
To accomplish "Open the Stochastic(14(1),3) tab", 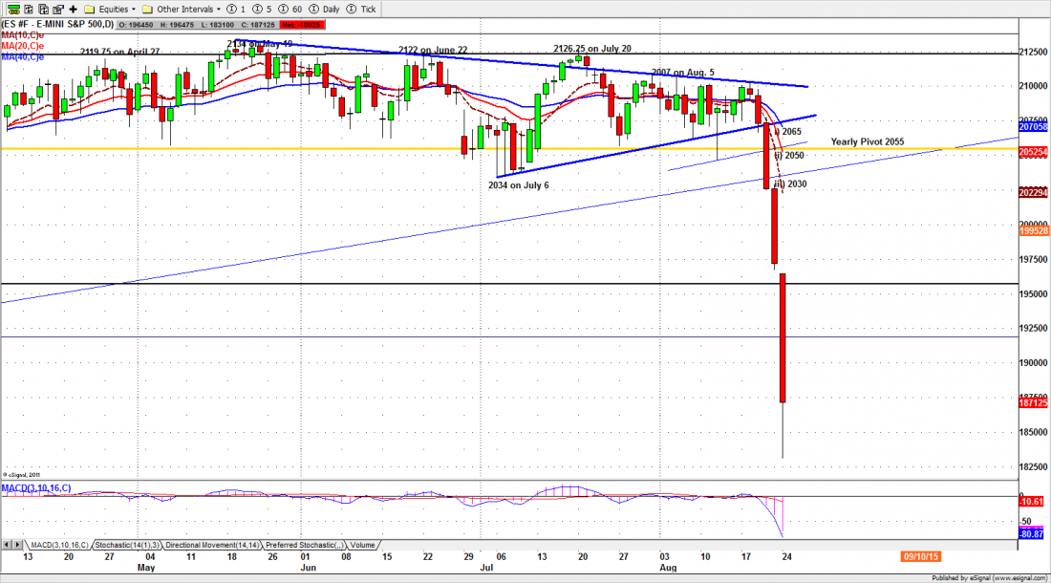I will pos(126,545).
